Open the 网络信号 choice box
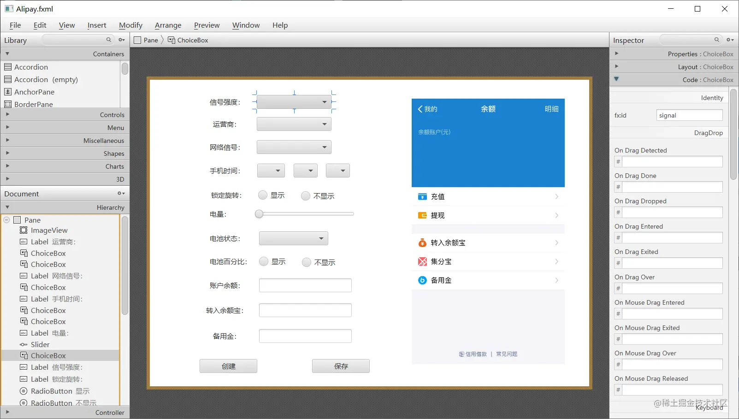The width and height of the screenshot is (739, 419). click(294, 147)
